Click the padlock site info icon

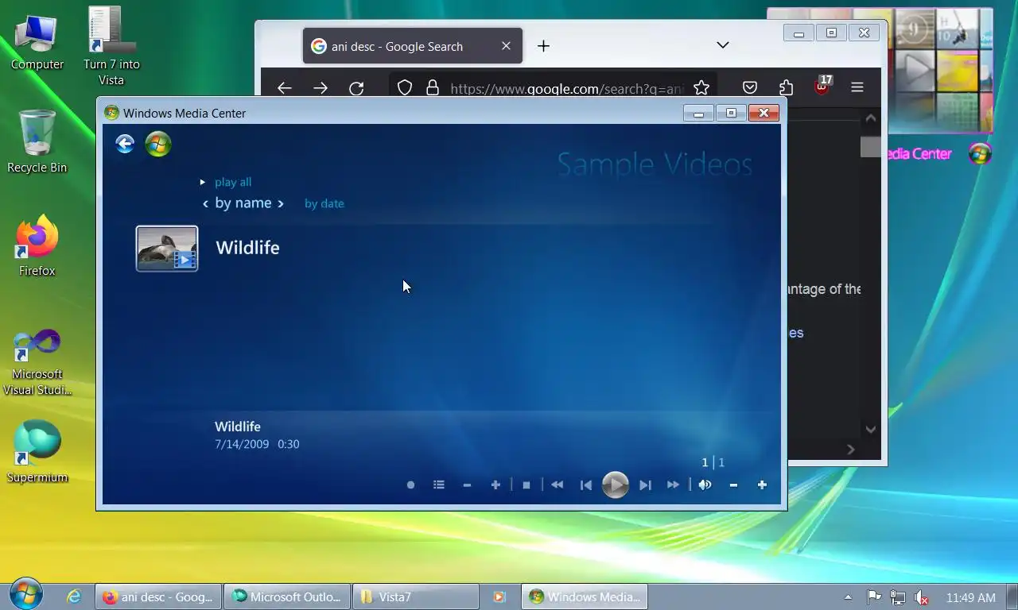pos(433,88)
